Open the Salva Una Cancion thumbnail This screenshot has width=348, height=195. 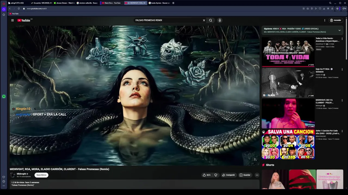click(288, 144)
